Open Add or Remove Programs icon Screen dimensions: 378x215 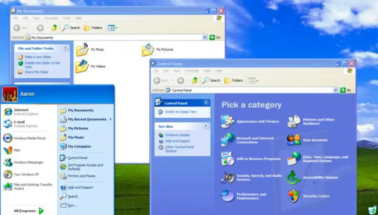(227, 159)
